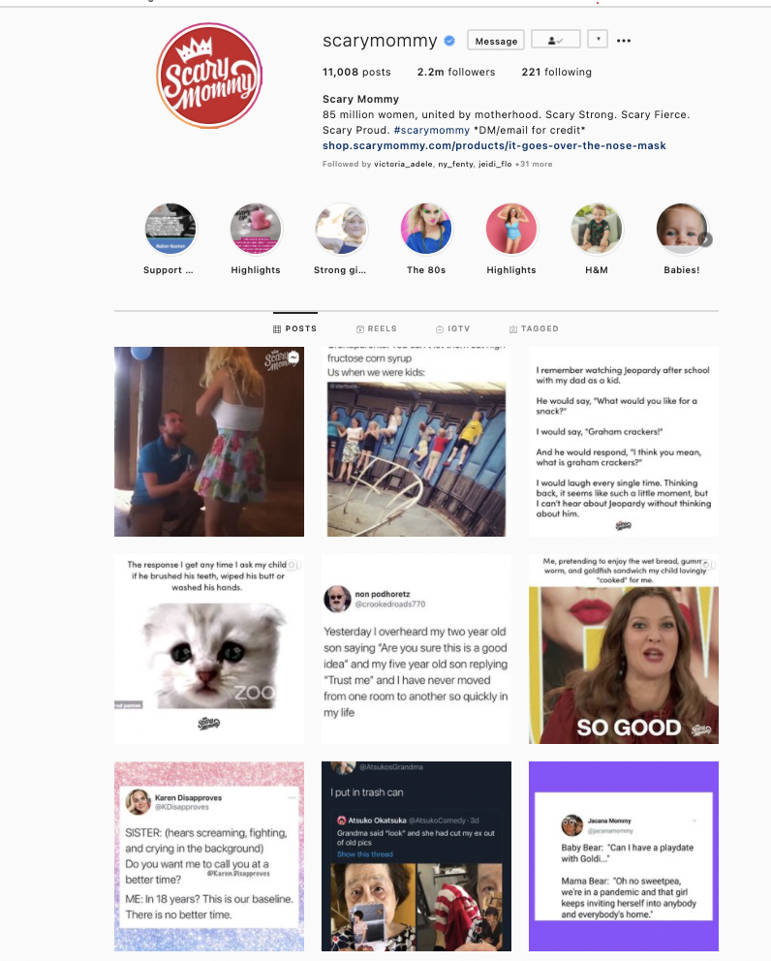Click the Message button
This screenshot has width=771, height=961.
pyautogui.click(x=496, y=41)
